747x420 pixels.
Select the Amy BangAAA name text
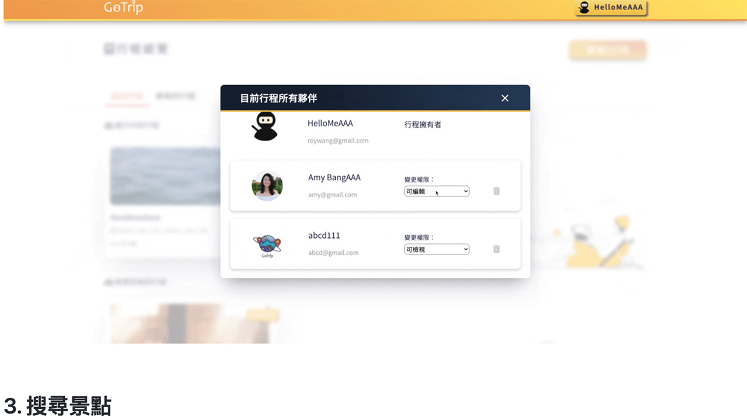tap(334, 177)
